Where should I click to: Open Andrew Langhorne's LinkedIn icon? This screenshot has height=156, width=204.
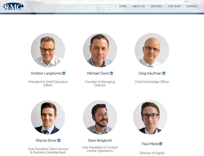click(x=64, y=73)
